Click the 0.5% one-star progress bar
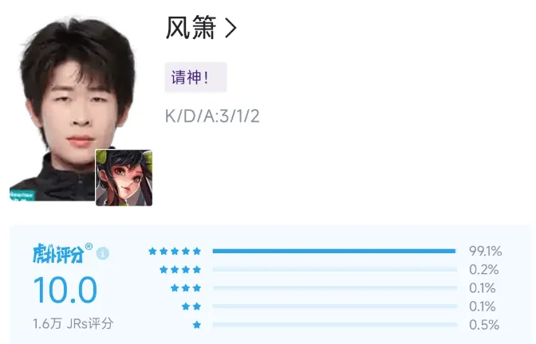536x344 pixels. (334, 325)
